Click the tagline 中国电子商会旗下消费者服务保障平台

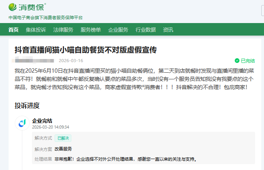pyautogui.click(x=46, y=18)
